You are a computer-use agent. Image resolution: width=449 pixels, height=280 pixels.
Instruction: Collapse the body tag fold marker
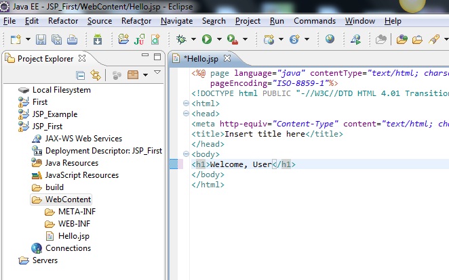point(186,154)
